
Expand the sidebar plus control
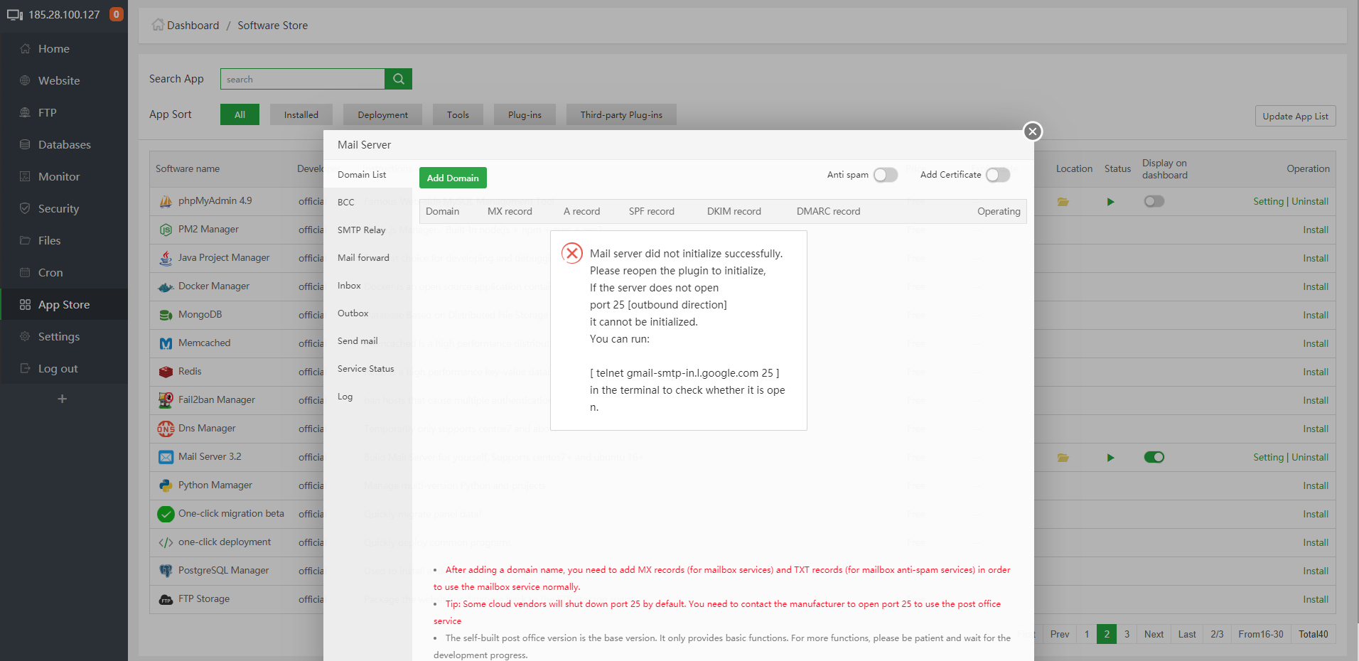point(63,399)
